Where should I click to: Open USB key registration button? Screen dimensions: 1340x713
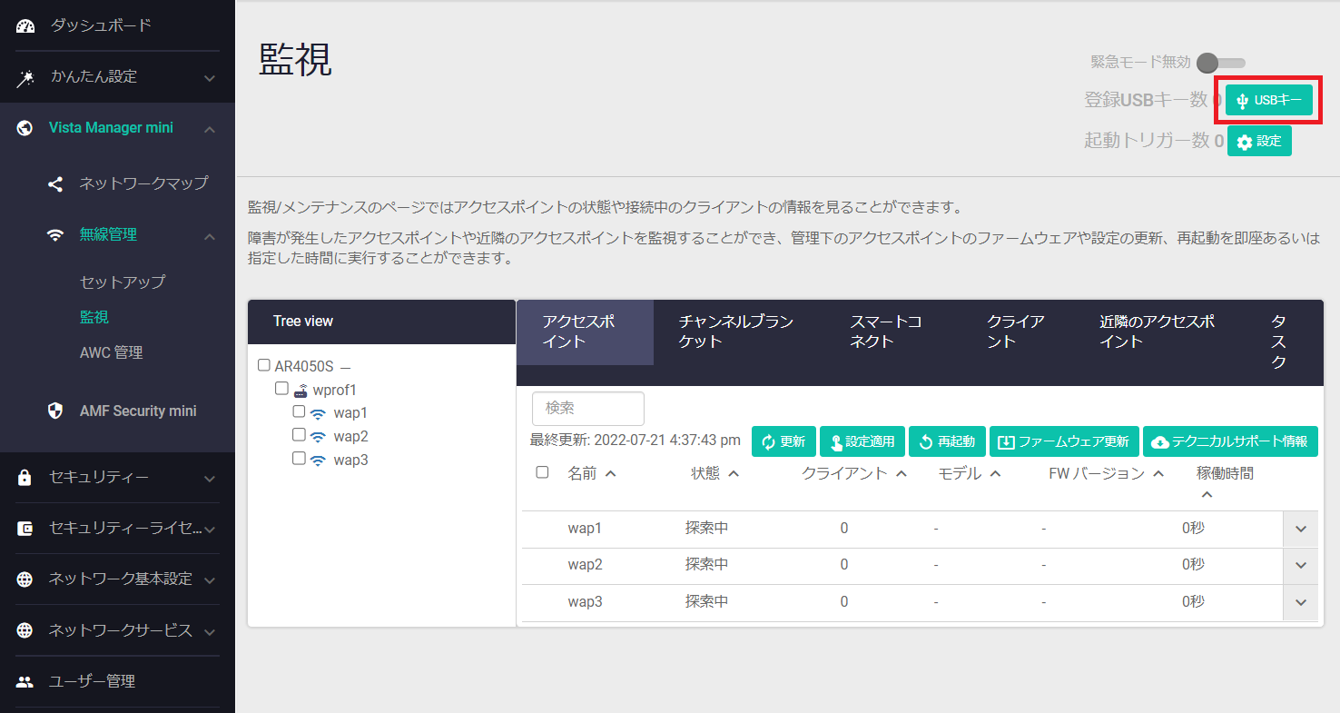(1268, 100)
